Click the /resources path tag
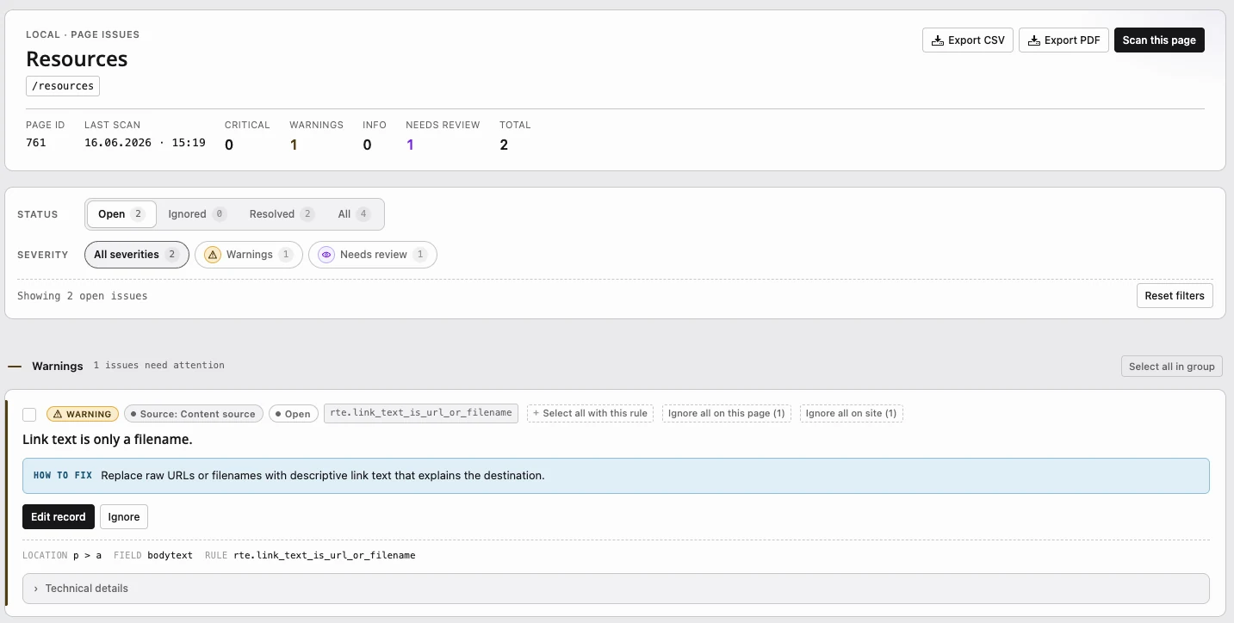Viewport: 1234px width, 623px height. point(63,86)
